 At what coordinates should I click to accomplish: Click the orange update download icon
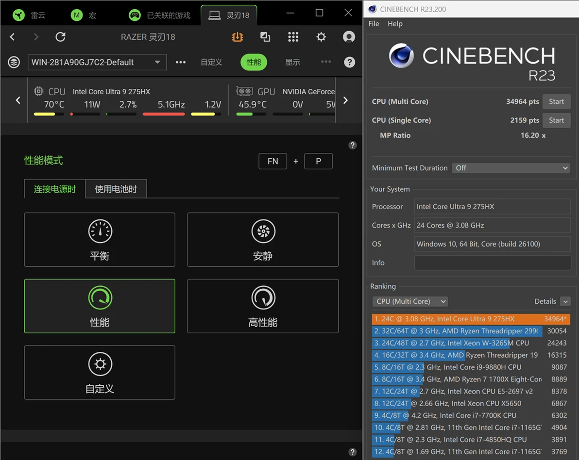238,37
